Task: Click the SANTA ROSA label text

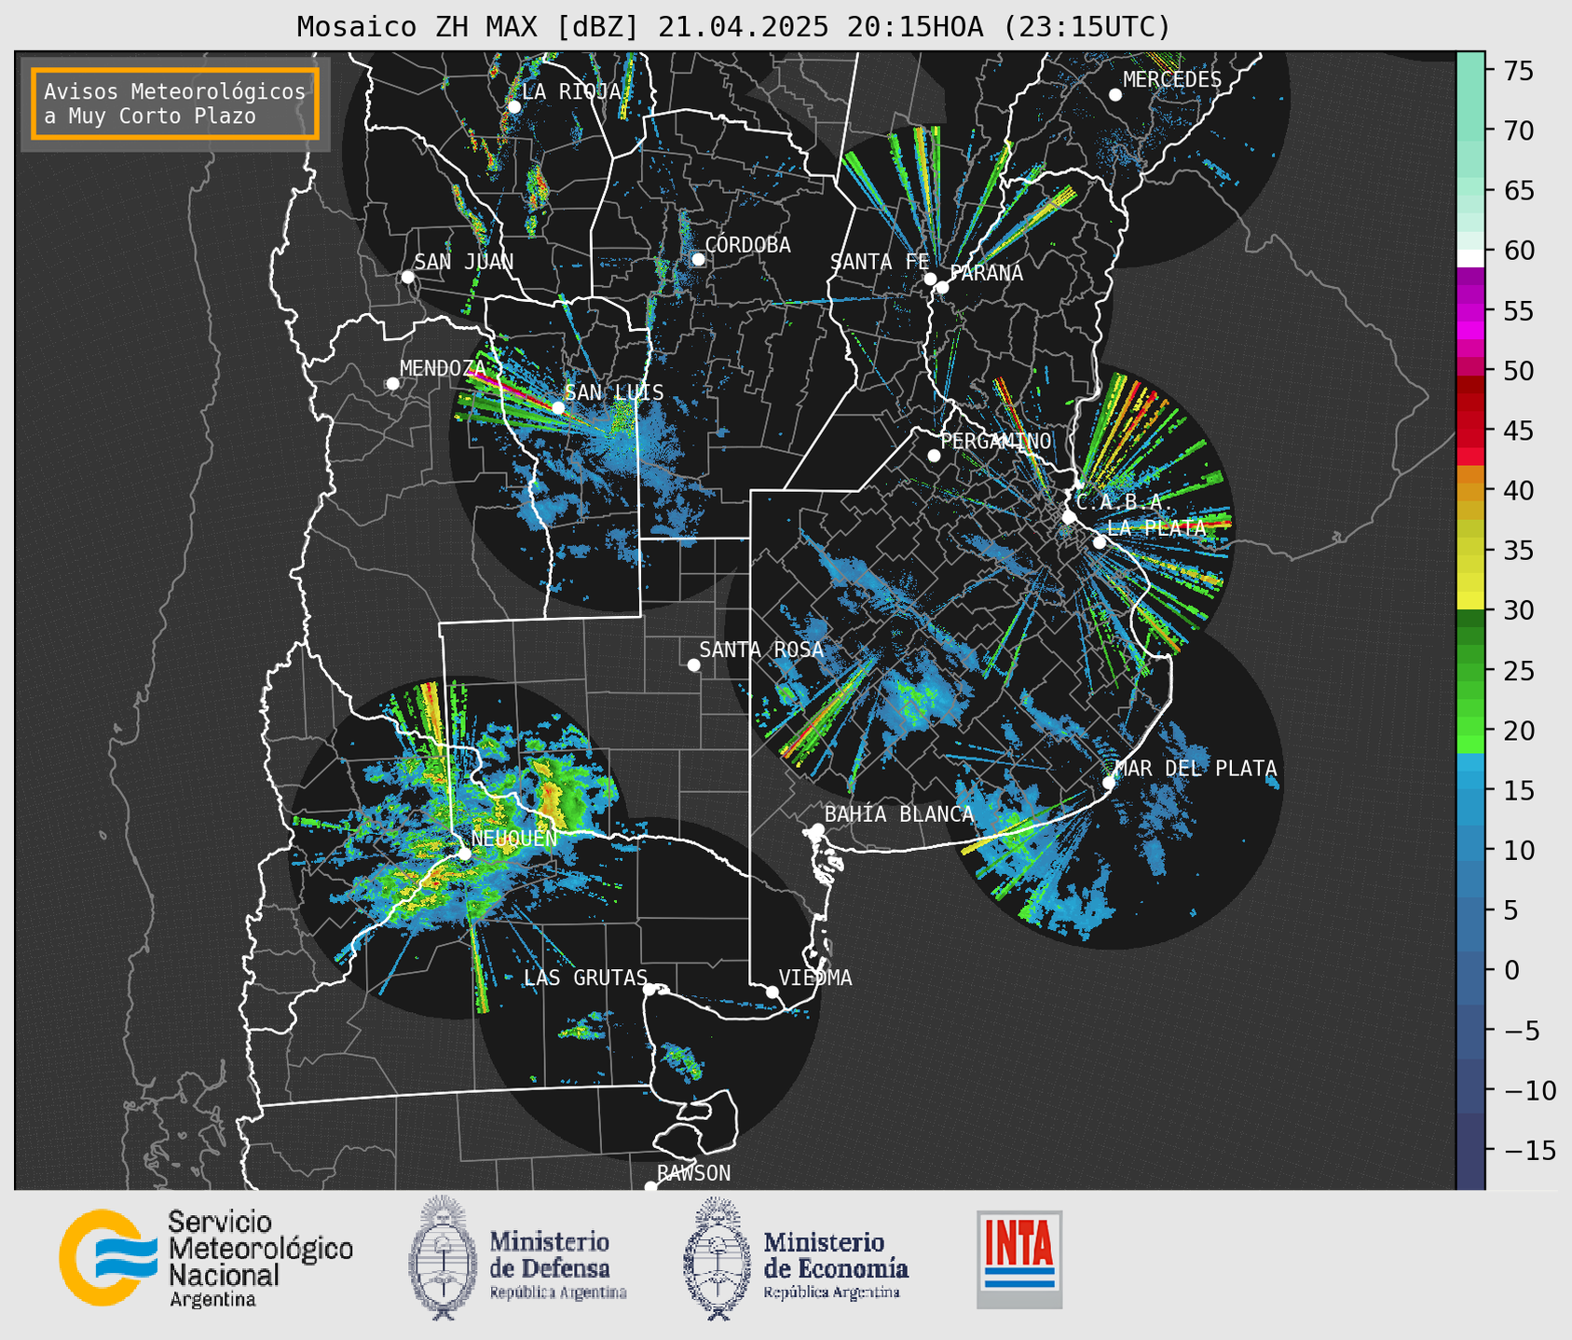Action: (762, 649)
